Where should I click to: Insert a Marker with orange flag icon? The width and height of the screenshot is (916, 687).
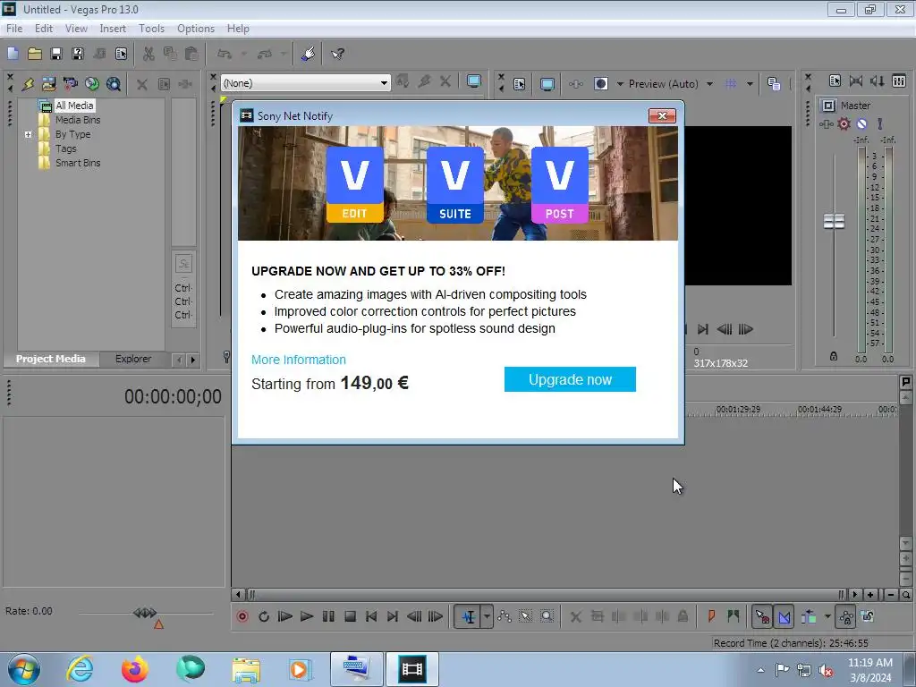coord(711,616)
